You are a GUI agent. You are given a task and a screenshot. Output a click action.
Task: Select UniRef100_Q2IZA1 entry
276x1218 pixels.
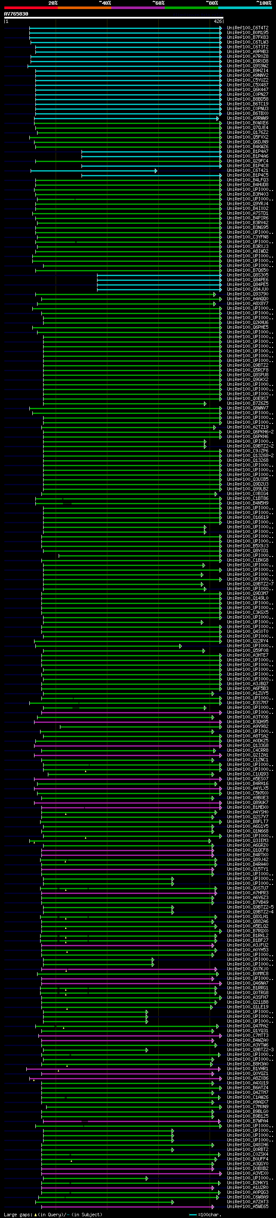(x=248, y=755)
